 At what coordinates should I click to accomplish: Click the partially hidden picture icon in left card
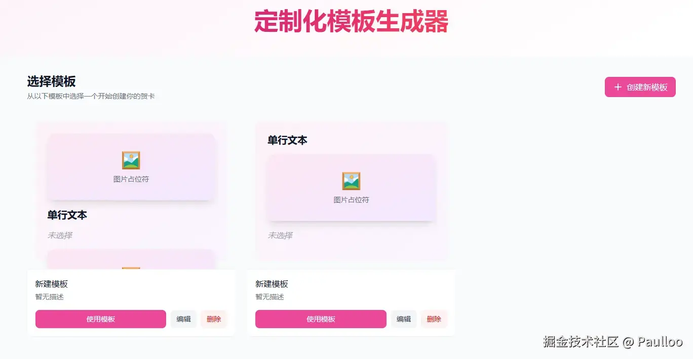tap(131, 268)
